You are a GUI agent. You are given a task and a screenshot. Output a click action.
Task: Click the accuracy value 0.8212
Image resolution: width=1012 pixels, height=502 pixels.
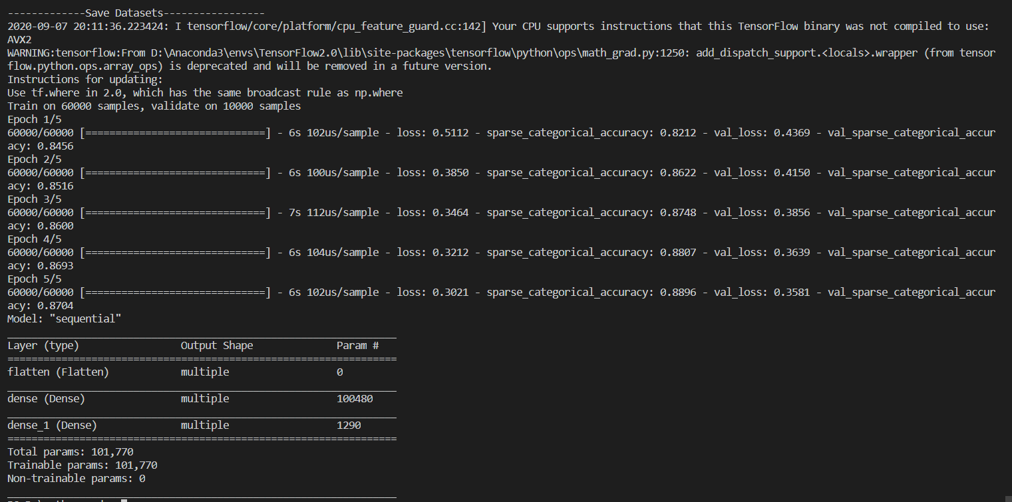tap(678, 133)
